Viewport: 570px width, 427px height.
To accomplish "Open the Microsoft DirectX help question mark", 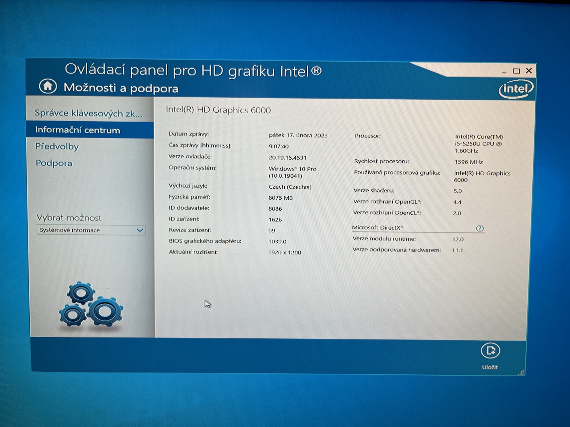I will [480, 228].
